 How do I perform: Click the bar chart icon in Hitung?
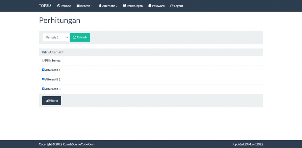47,101
